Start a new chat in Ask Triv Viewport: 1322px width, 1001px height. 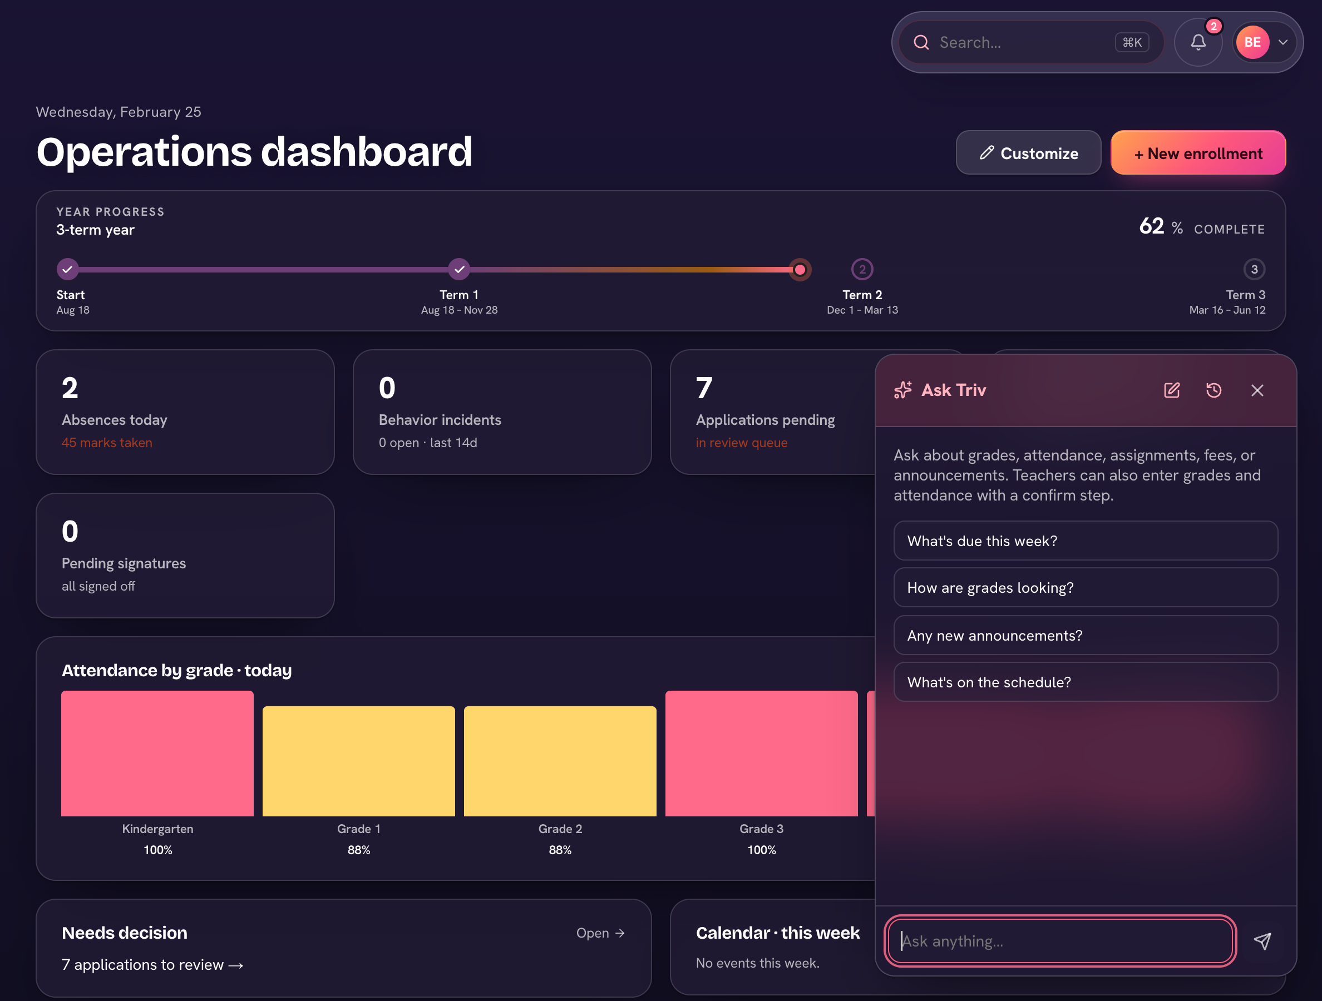(1171, 390)
